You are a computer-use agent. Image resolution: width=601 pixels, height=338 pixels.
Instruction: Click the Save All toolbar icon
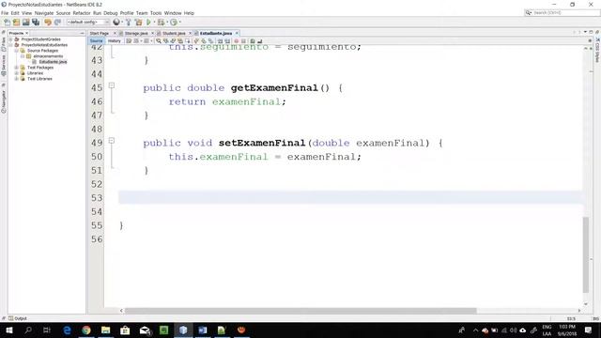tap(36, 23)
